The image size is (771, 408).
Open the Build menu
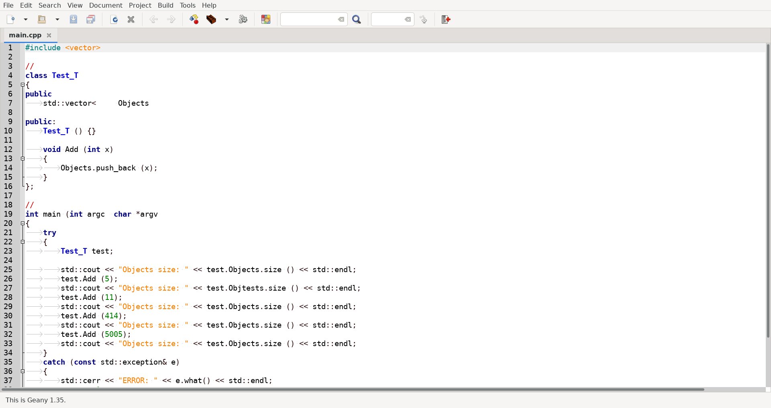(x=165, y=5)
